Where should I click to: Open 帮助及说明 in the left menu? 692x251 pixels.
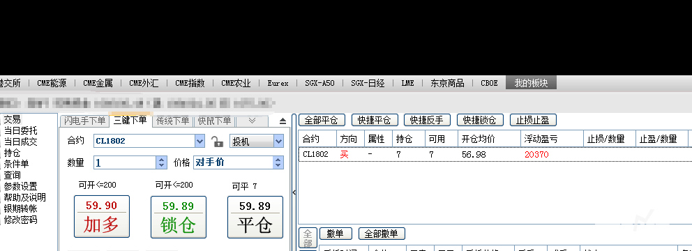(x=24, y=197)
